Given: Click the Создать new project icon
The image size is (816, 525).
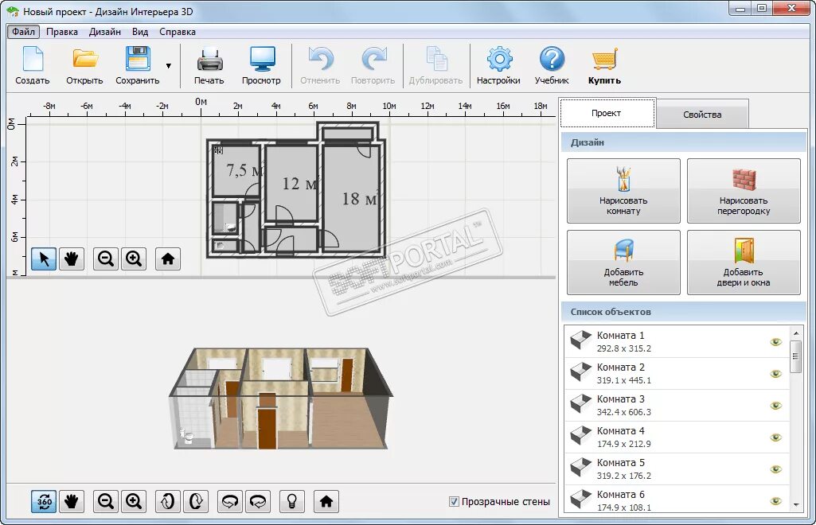Looking at the screenshot, I should [x=33, y=65].
